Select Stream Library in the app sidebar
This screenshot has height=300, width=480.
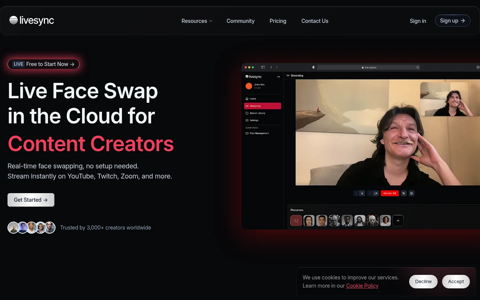[x=258, y=113]
